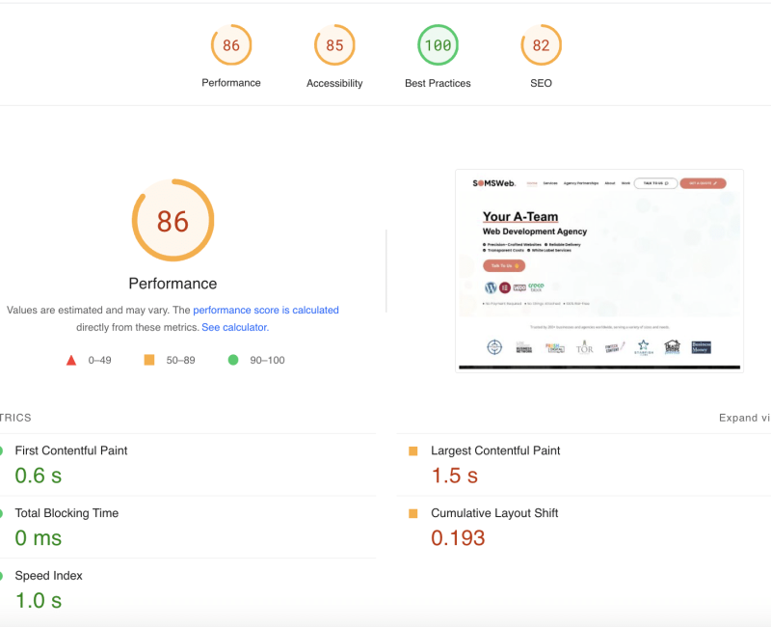Click the Performance 86 gauge in the top row
This screenshot has height=627, width=771.
[231, 45]
